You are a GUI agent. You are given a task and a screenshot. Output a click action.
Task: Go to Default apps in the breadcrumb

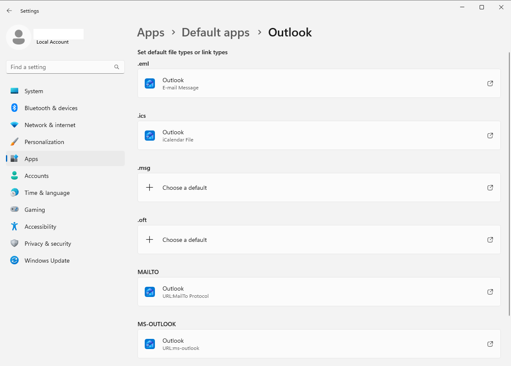pos(216,33)
